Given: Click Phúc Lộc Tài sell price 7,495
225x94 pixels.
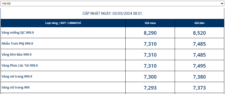Looking at the screenshot, I should click(x=199, y=66).
